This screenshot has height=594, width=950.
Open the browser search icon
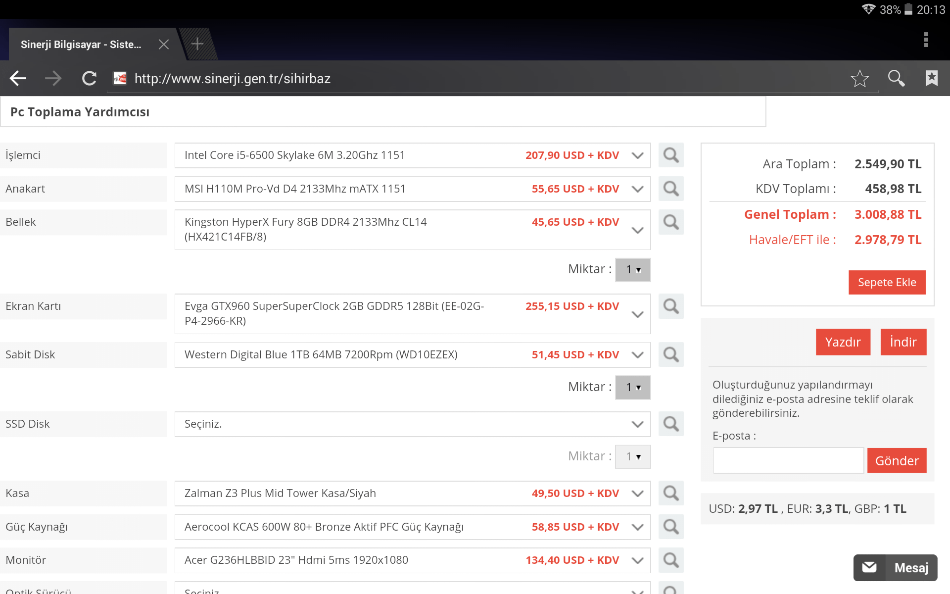[x=896, y=78]
